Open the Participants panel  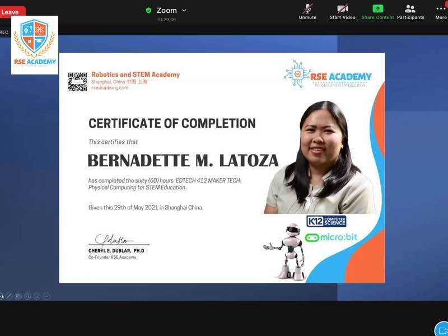click(410, 11)
